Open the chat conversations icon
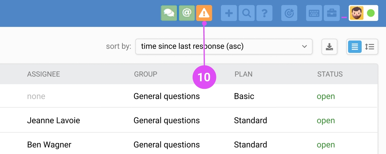 [x=169, y=13]
